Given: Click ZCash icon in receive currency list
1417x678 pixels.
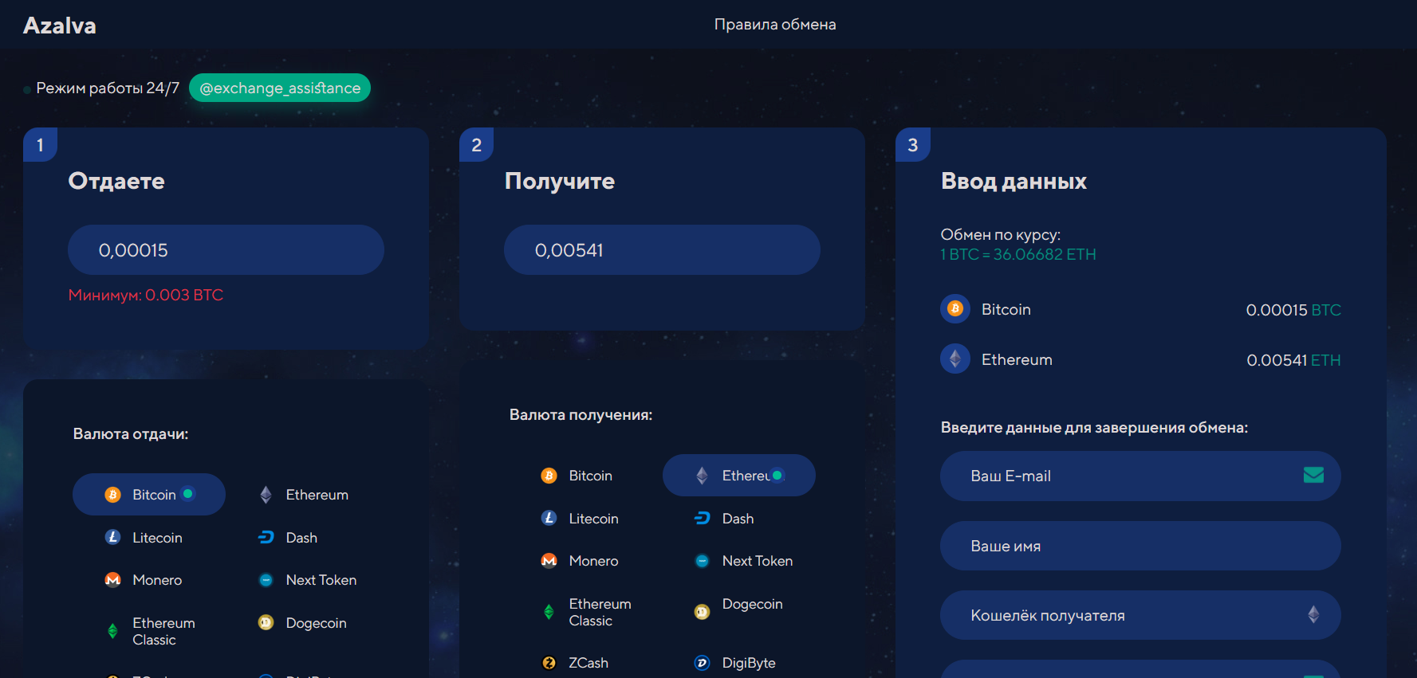Looking at the screenshot, I should coord(549,663).
